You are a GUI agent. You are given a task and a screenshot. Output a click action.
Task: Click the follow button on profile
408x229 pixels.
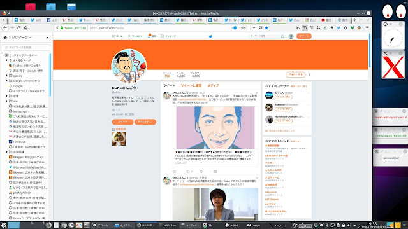click(x=296, y=75)
